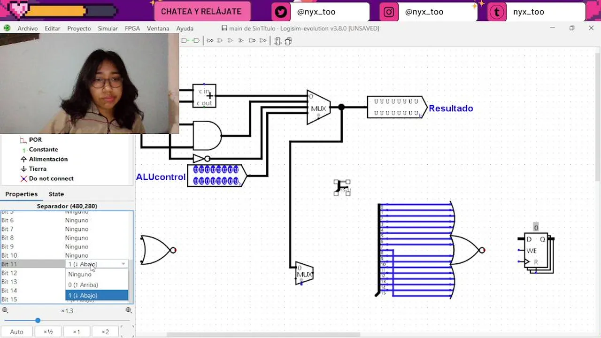Screen dimensions: 601x338
Task: Switch to the Properties tab
Action: tap(21, 194)
